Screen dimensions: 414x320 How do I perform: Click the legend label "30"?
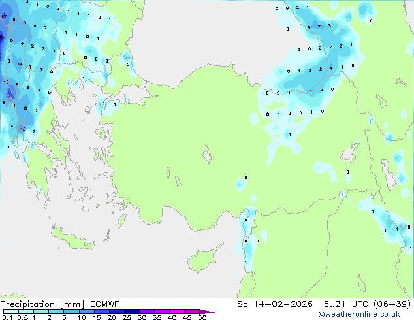coord(142,317)
